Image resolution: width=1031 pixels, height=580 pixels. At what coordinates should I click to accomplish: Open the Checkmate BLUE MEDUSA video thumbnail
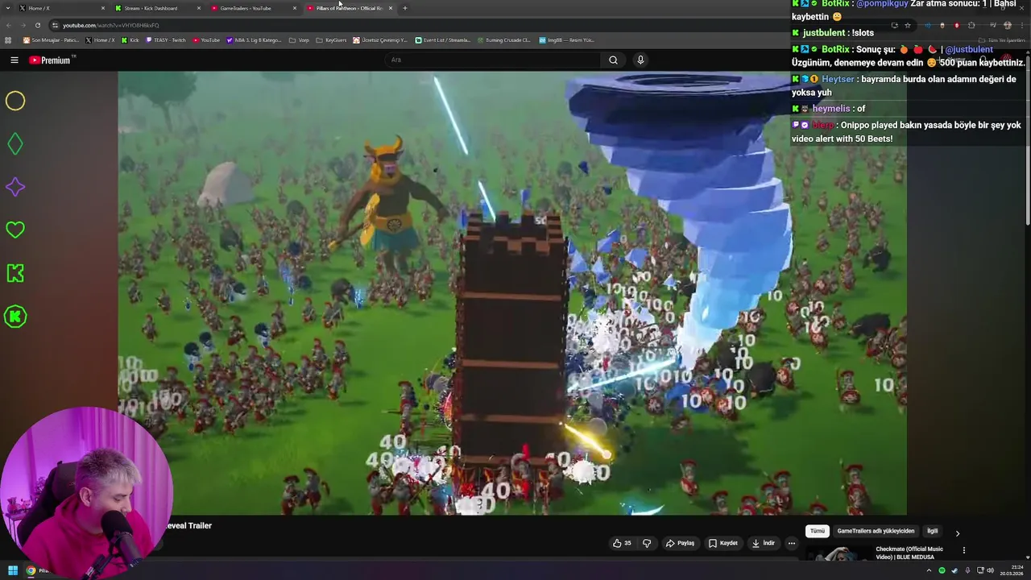pos(838,554)
